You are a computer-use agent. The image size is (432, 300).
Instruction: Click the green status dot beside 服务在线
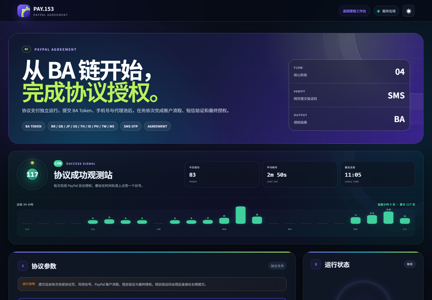point(378,11)
